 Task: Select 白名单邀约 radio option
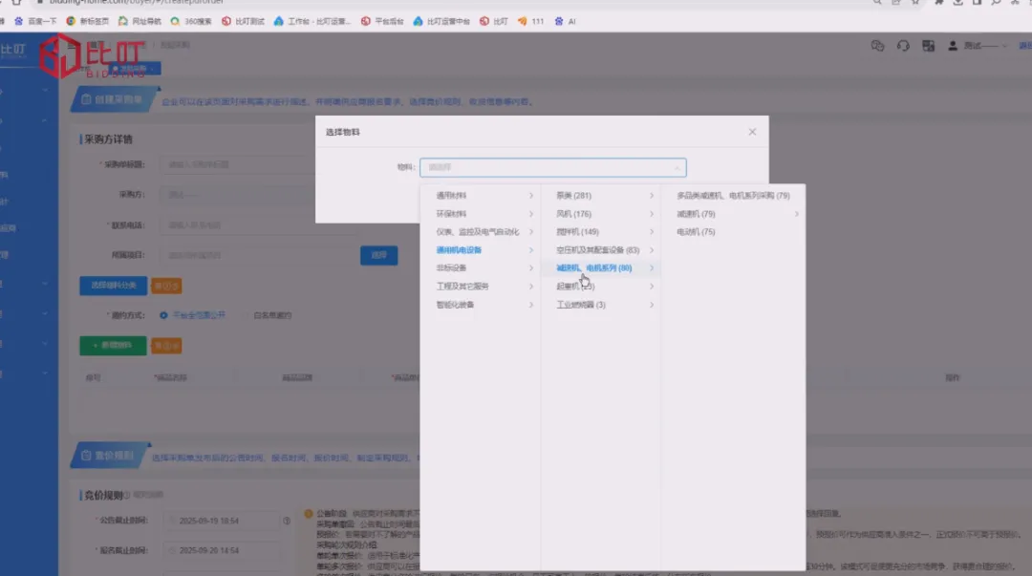tap(268, 315)
